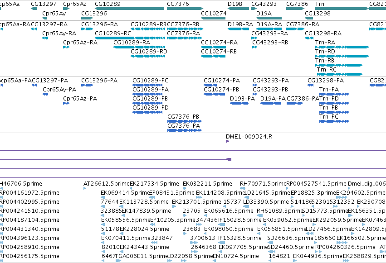Click the CG13296-PA protein label
This screenshot has height=263, width=386.
[x=99, y=81]
